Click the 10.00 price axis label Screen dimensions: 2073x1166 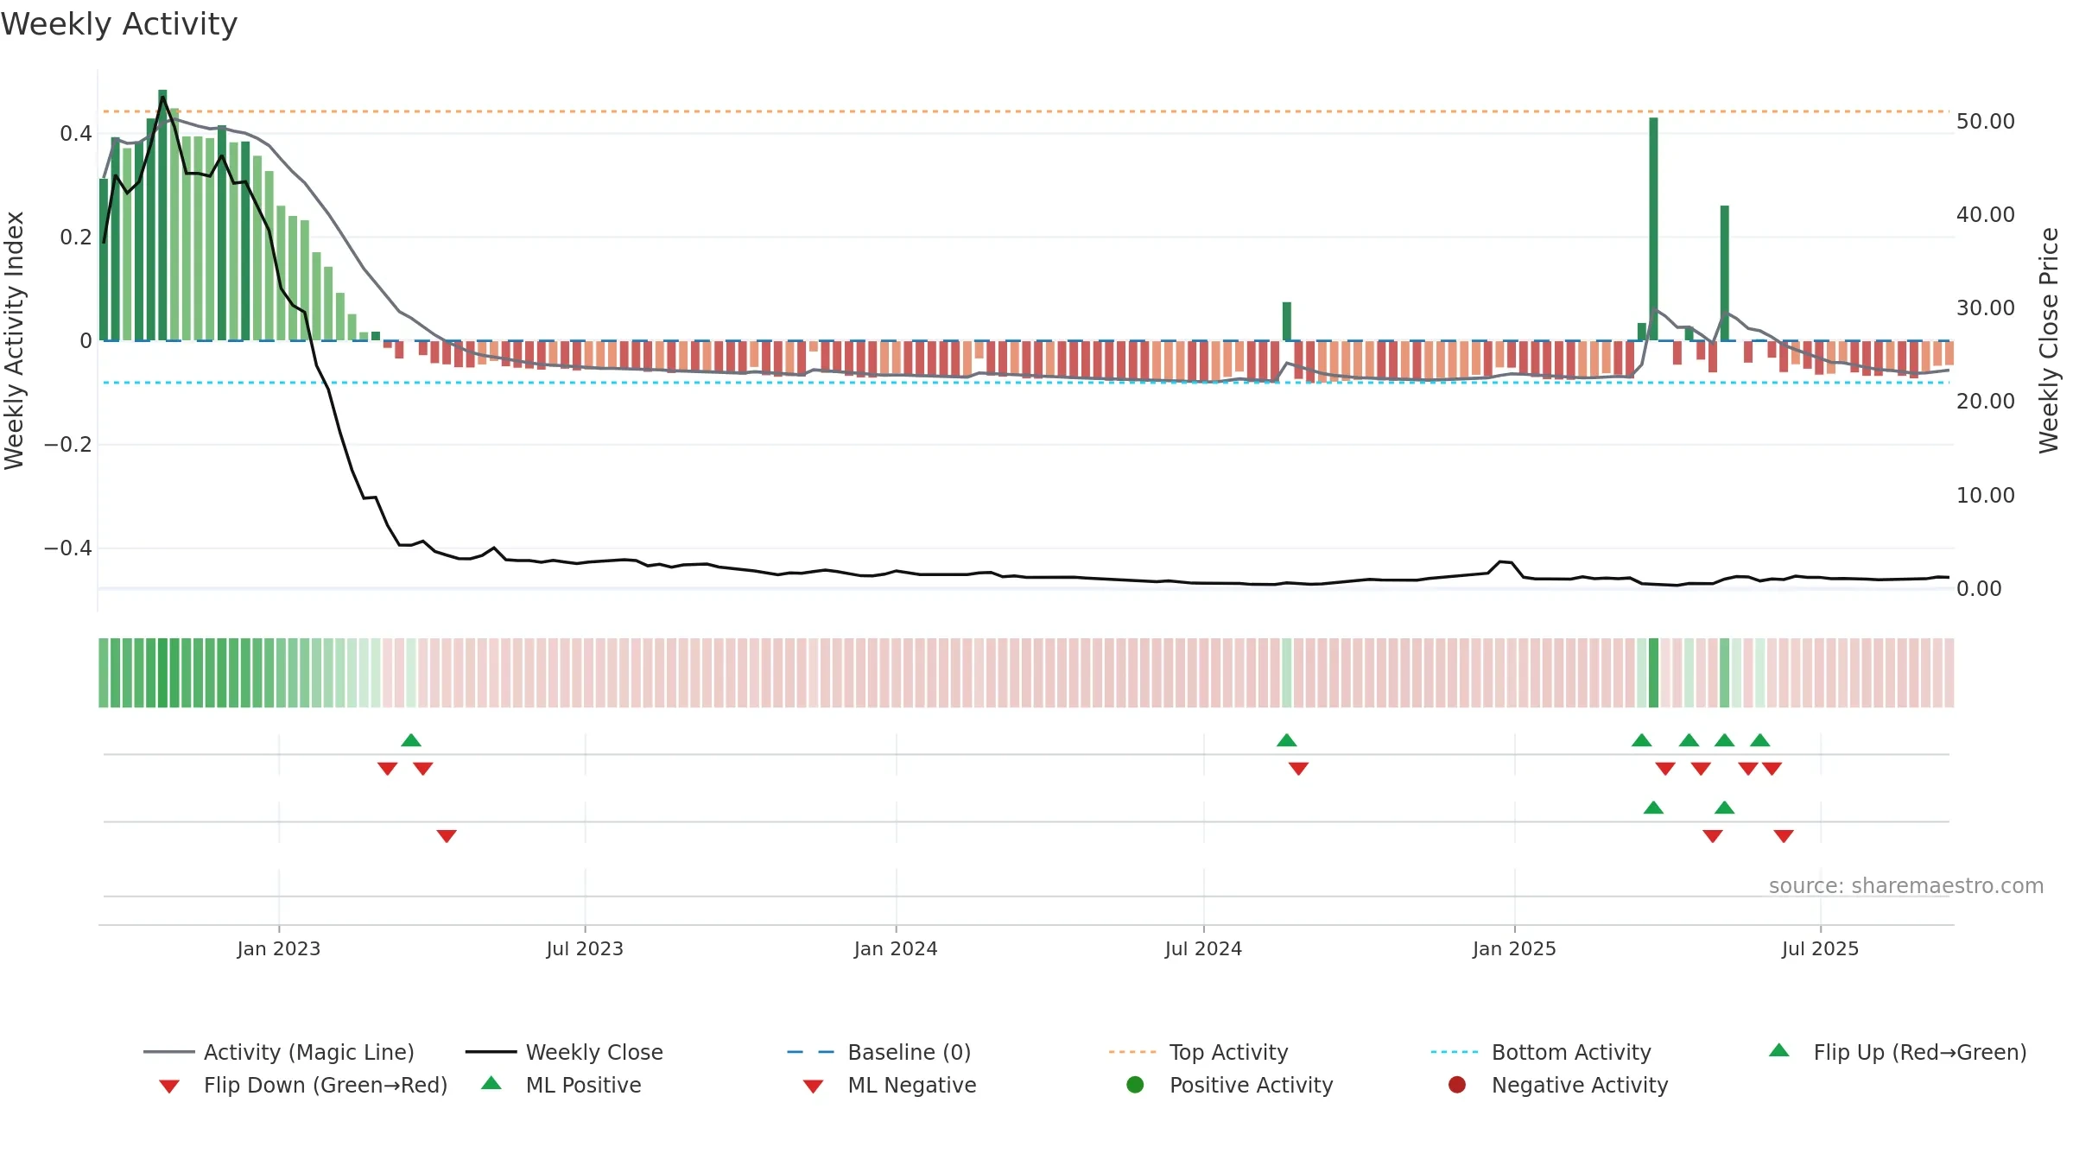(1986, 496)
